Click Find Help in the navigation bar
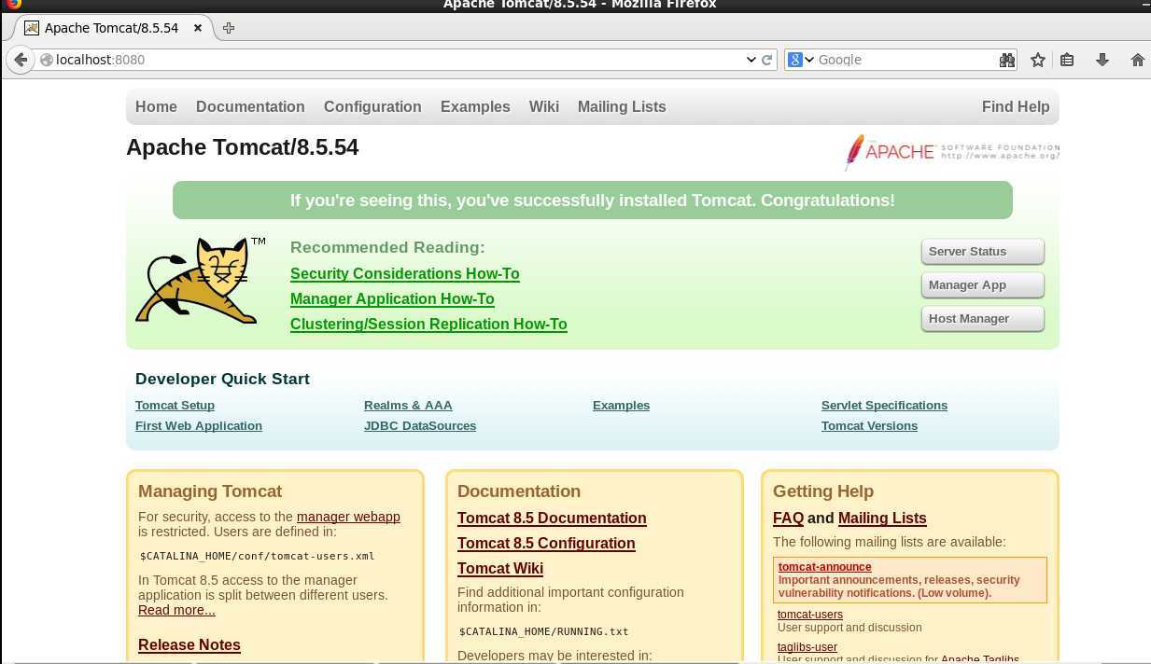 1016,107
